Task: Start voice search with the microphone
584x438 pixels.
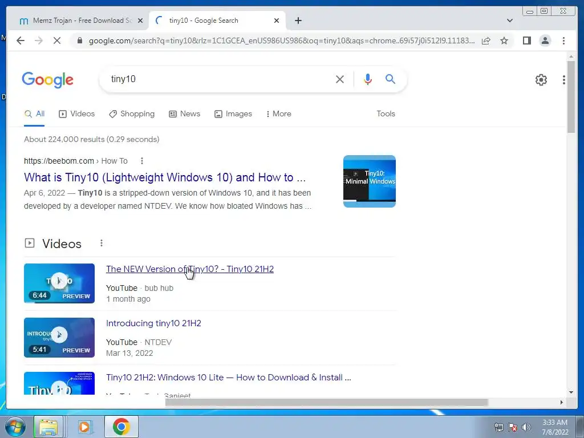Action: [368, 79]
